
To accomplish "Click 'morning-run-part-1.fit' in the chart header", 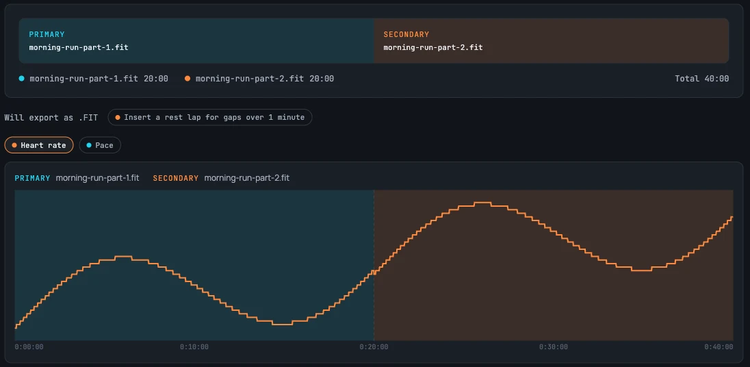I will pos(98,178).
